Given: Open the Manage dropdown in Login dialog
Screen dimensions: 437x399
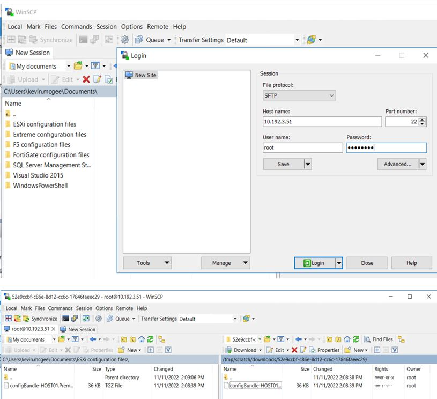Looking at the screenshot, I should pyautogui.click(x=225, y=263).
